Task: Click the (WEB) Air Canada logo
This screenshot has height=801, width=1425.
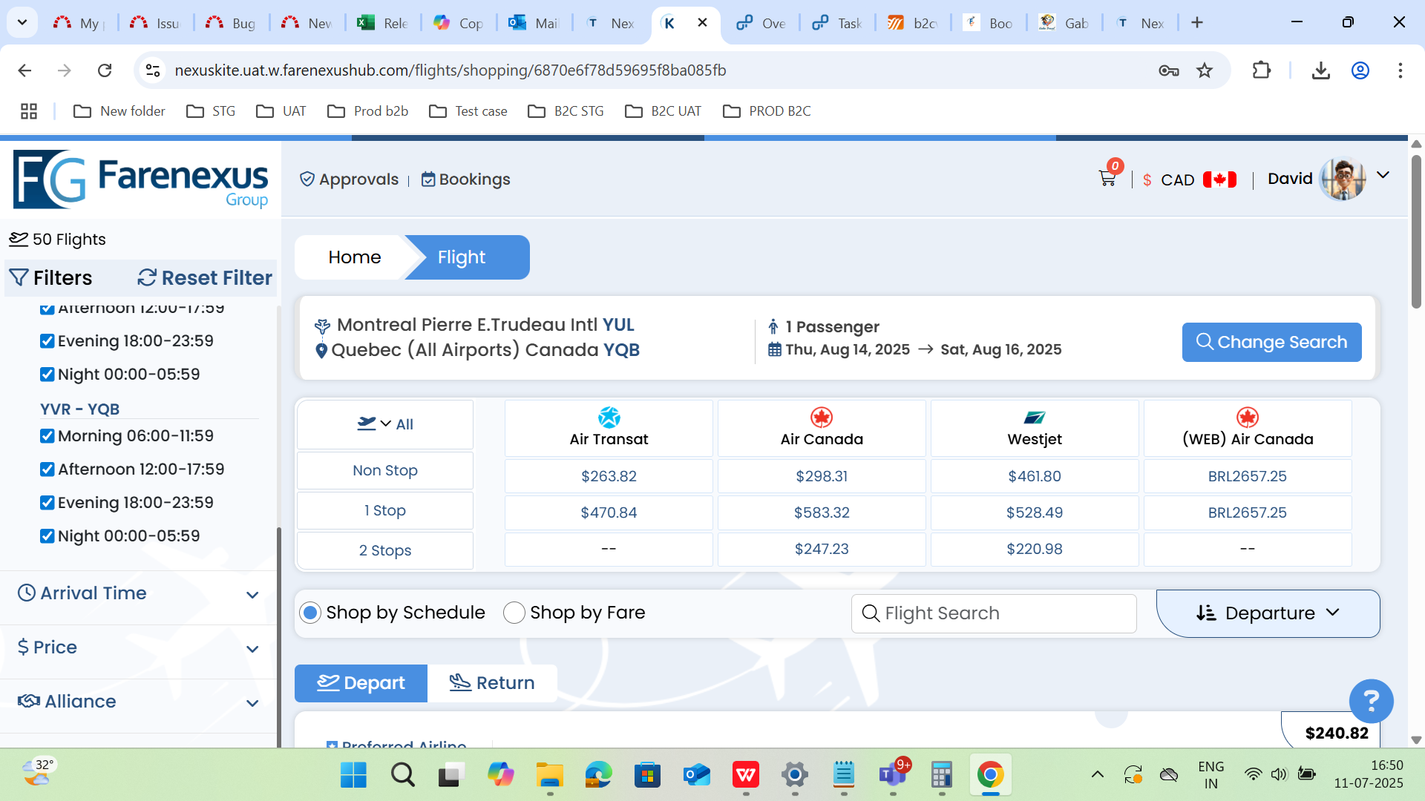Action: 1248,418
